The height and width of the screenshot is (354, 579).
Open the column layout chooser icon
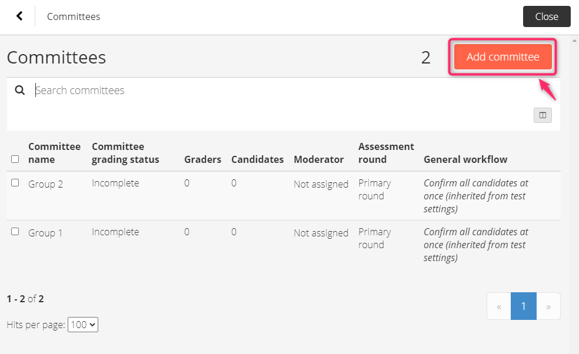[x=543, y=115]
